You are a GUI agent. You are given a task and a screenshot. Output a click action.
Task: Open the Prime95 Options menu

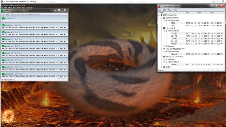[23, 14]
